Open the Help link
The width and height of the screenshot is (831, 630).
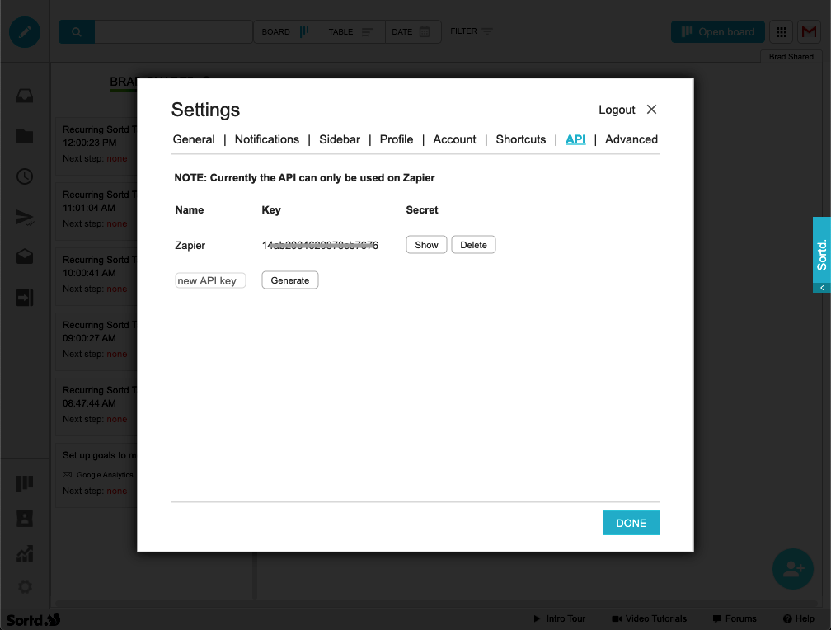coord(799,618)
